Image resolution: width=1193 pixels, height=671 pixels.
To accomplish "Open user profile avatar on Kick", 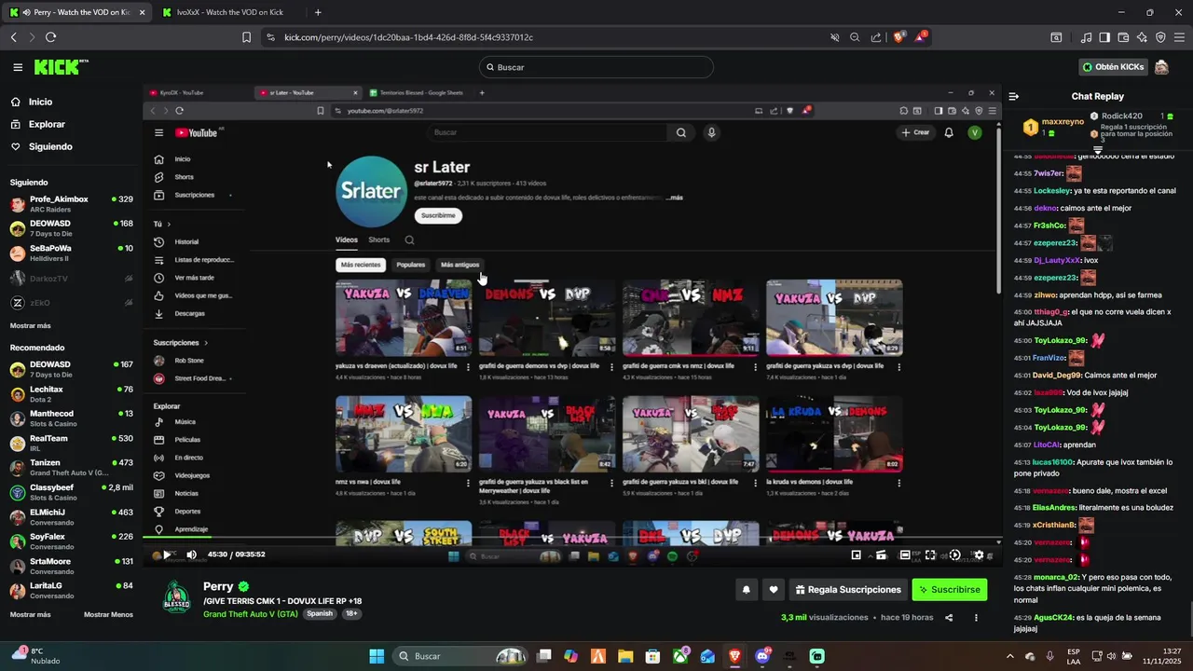I will click(x=1161, y=67).
